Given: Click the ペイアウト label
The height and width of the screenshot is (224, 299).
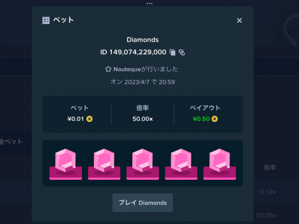Looking at the screenshot, I should (205, 108).
